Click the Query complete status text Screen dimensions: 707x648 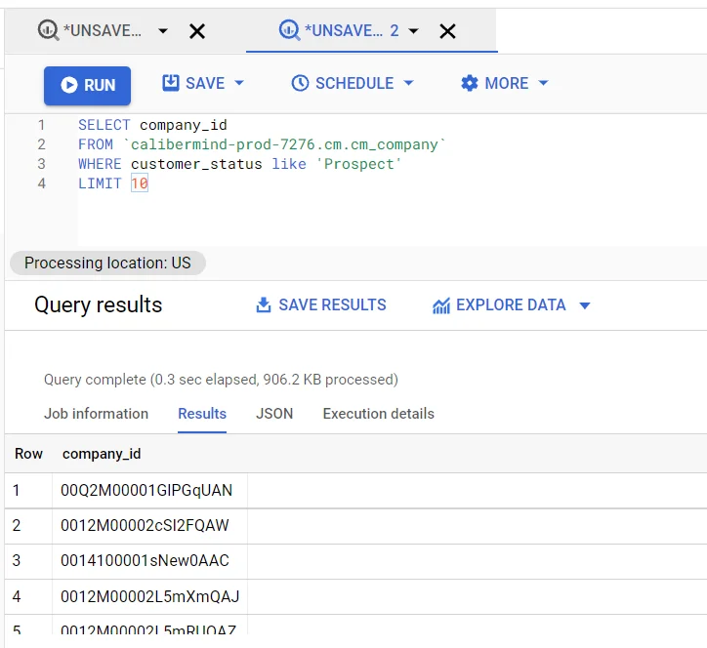pyautogui.click(x=221, y=380)
